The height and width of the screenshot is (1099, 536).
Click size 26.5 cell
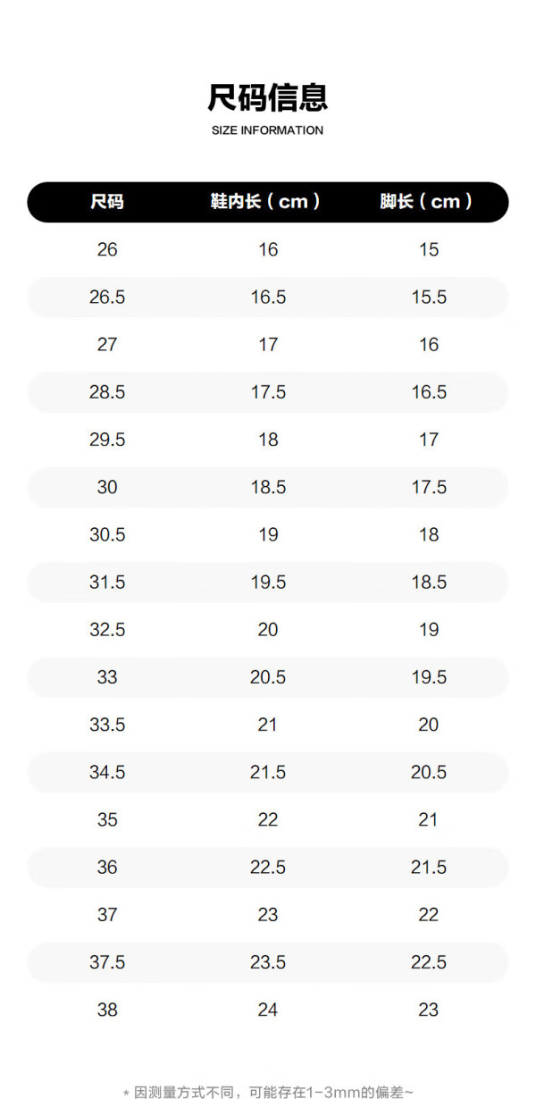coord(107,298)
